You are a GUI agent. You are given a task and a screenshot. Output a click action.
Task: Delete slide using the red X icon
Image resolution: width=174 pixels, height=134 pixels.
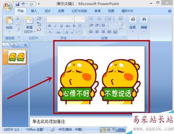click(x=39, y=30)
